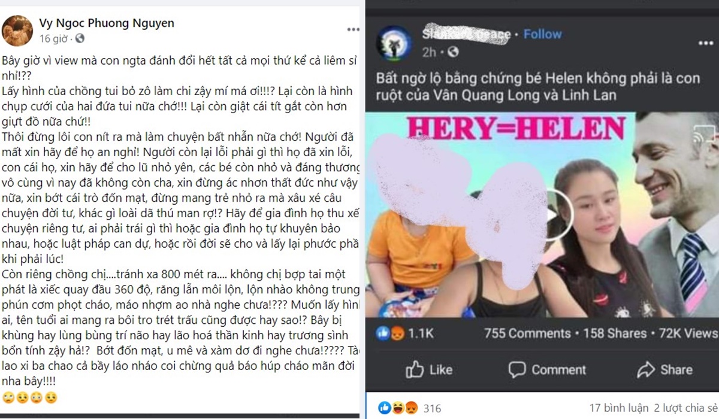
Task: Click the Comment speech bubble icon
Action: pyautogui.click(x=517, y=369)
